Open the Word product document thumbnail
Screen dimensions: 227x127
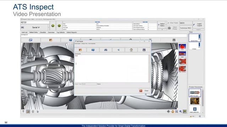195,109
